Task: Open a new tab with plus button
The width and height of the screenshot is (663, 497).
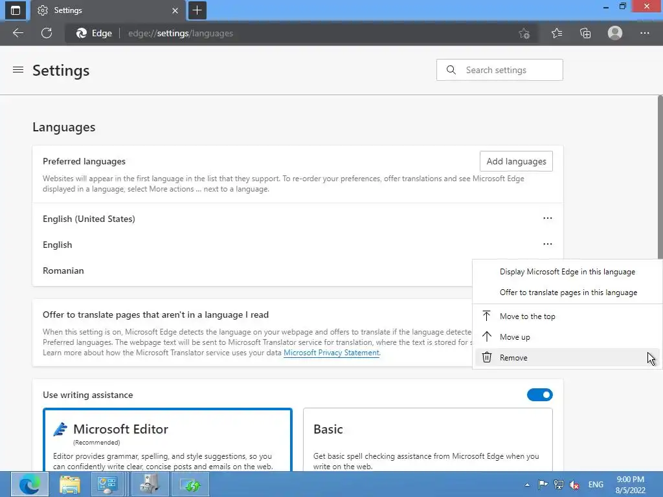Action: click(x=197, y=10)
